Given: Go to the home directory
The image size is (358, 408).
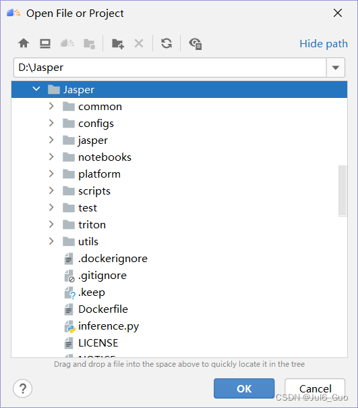Looking at the screenshot, I should click(x=24, y=43).
